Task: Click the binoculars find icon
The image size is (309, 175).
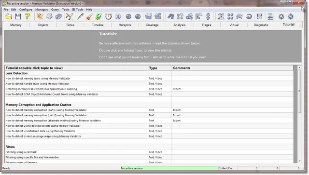Action: tap(170, 16)
